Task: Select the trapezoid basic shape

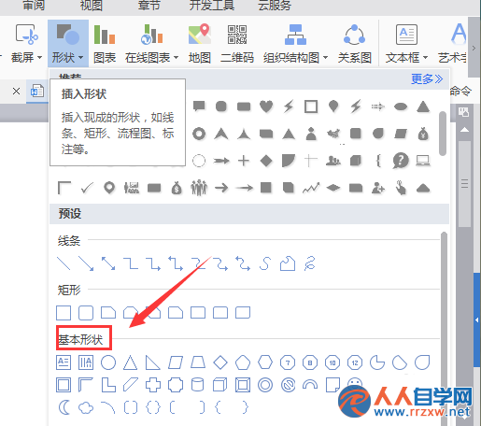Action: [x=198, y=362]
